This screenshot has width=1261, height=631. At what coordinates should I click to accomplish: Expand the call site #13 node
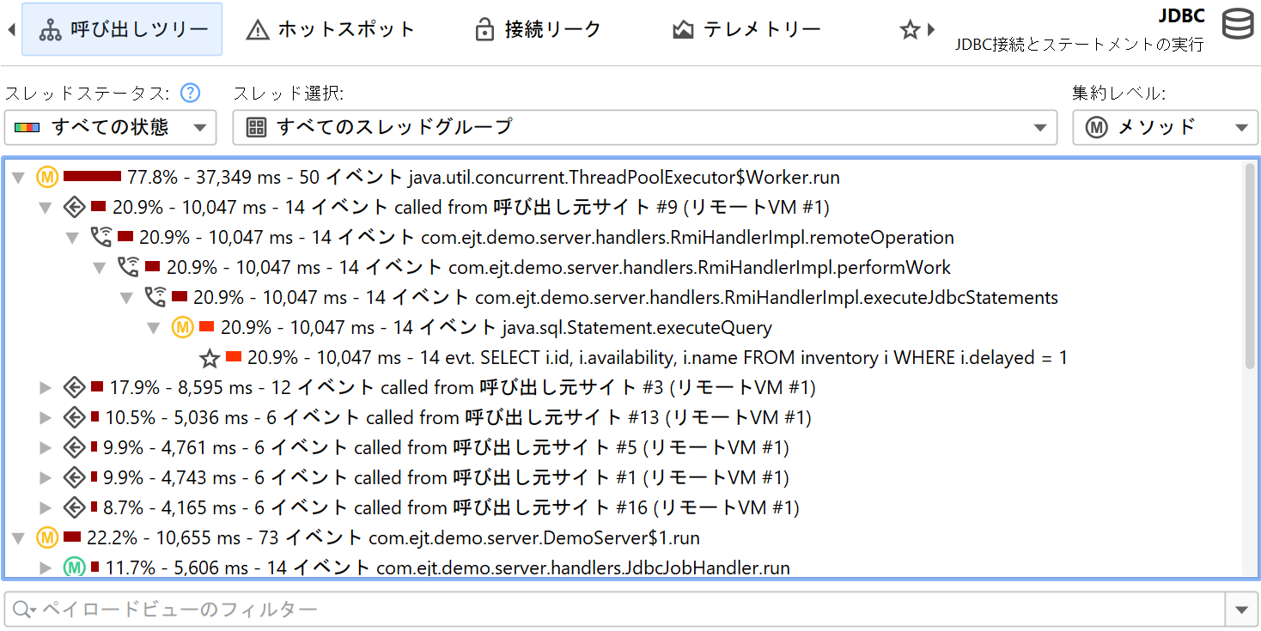coord(46,418)
